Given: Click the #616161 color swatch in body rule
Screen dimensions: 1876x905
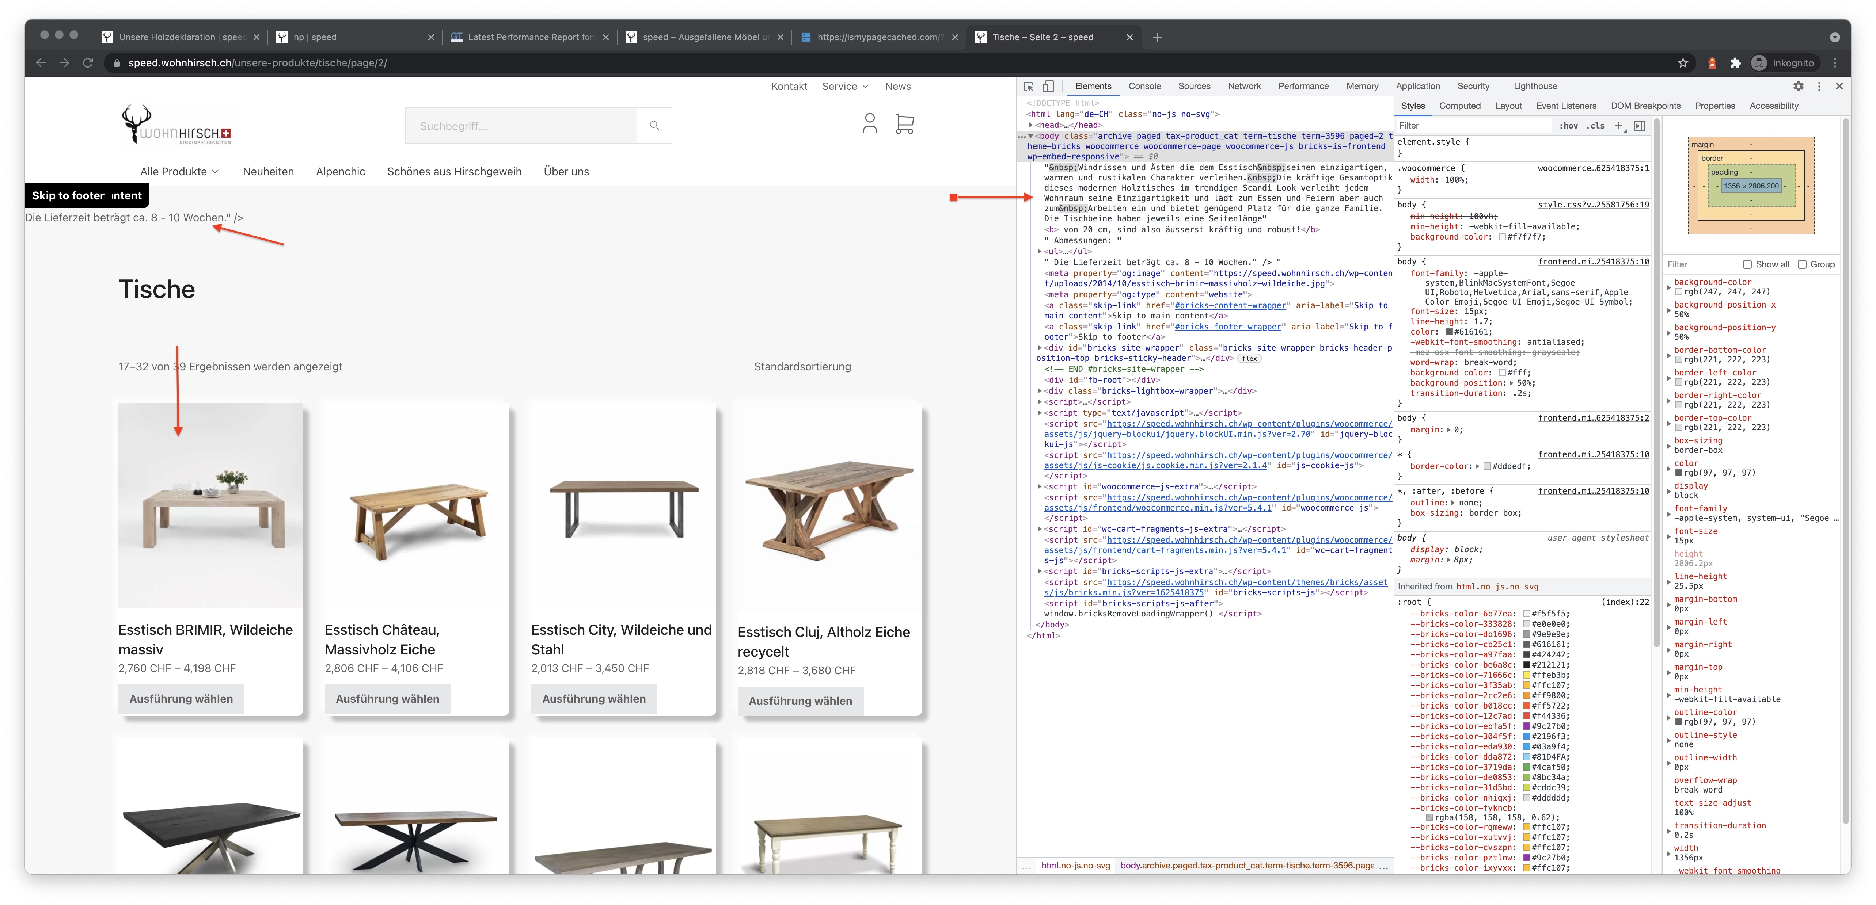Looking at the screenshot, I should coord(1448,332).
